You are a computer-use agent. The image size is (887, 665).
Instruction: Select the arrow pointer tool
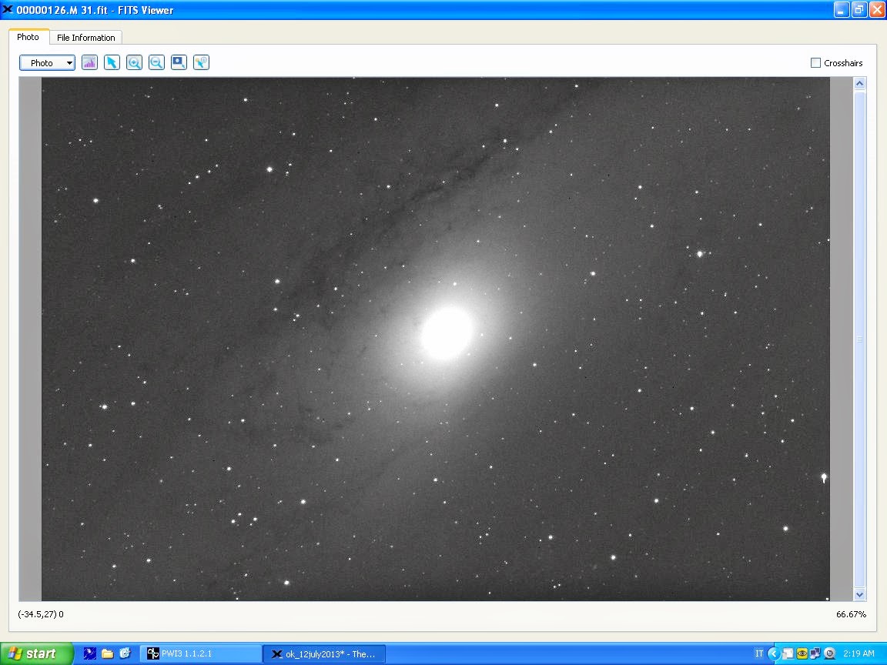112,63
